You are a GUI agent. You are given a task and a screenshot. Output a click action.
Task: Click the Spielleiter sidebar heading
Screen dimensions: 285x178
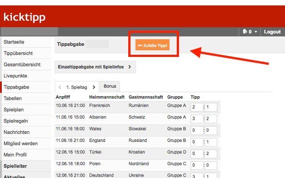(x=26, y=166)
